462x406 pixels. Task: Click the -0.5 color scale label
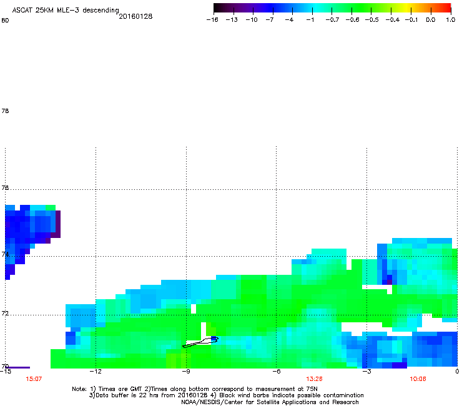click(x=371, y=20)
